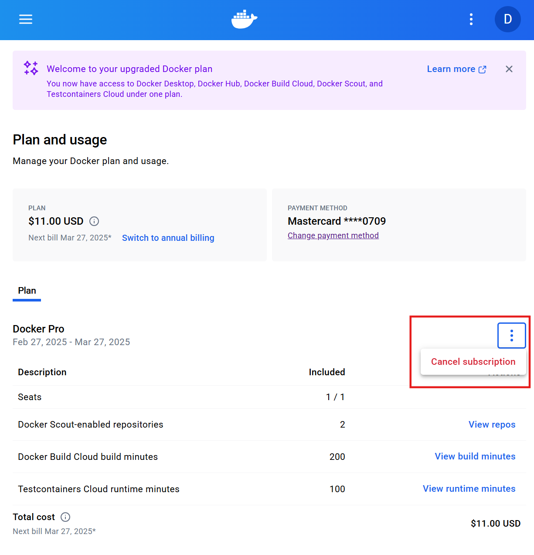Click the 1 / 1 seats value
This screenshot has width=534, height=555.
click(335, 397)
